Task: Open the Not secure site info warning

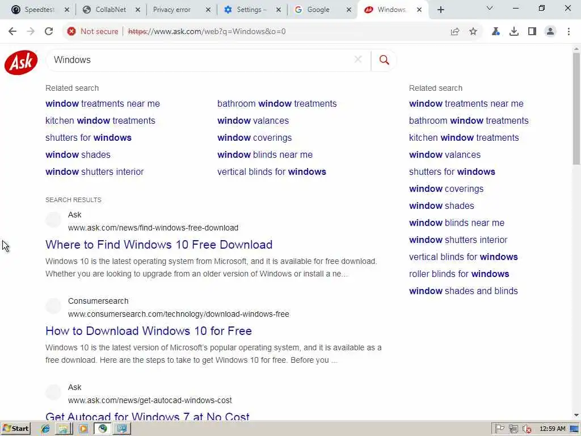Action: (92, 32)
